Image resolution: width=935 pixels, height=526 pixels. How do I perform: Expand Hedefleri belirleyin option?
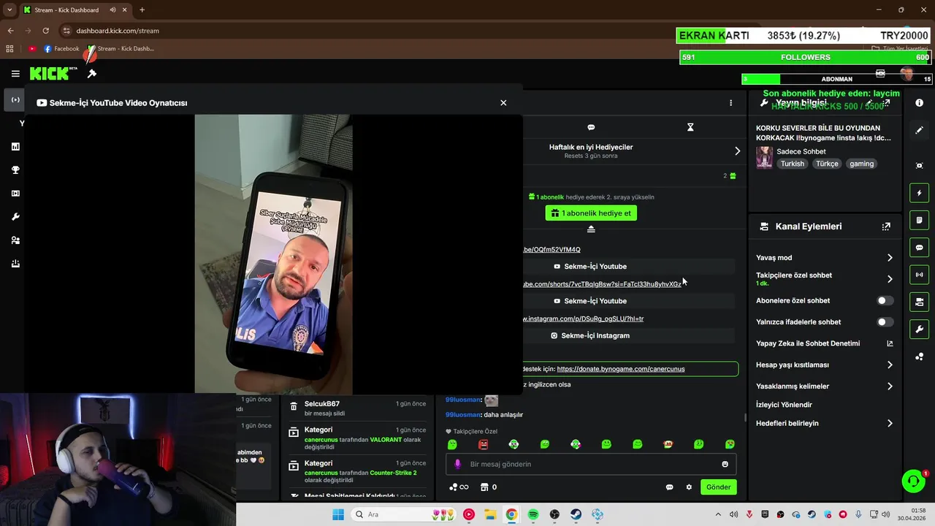tap(890, 423)
